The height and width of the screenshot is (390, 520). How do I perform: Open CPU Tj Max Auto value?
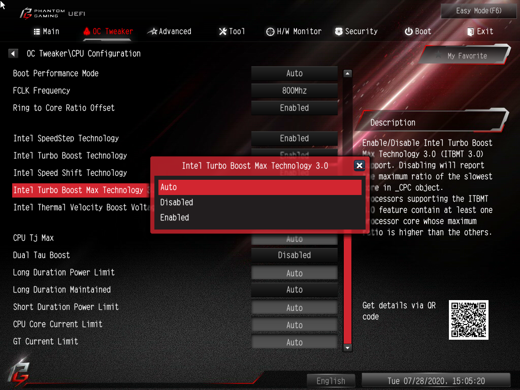pos(294,239)
